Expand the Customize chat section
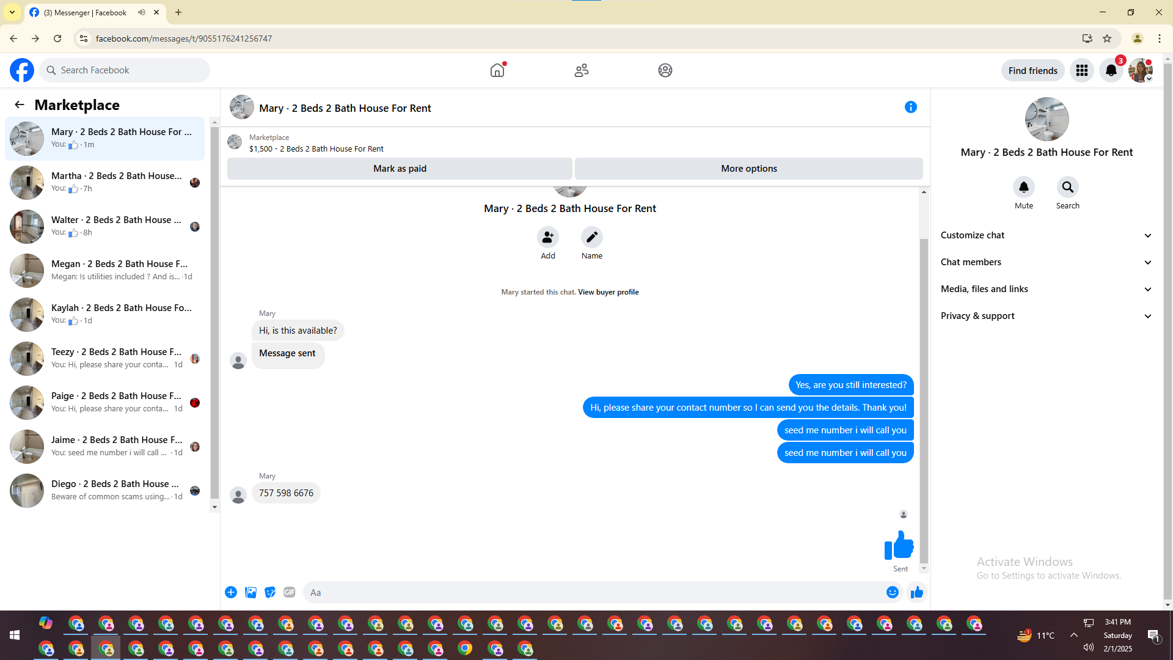Image resolution: width=1173 pixels, height=660 pixels. click(x=1046, y=235)
